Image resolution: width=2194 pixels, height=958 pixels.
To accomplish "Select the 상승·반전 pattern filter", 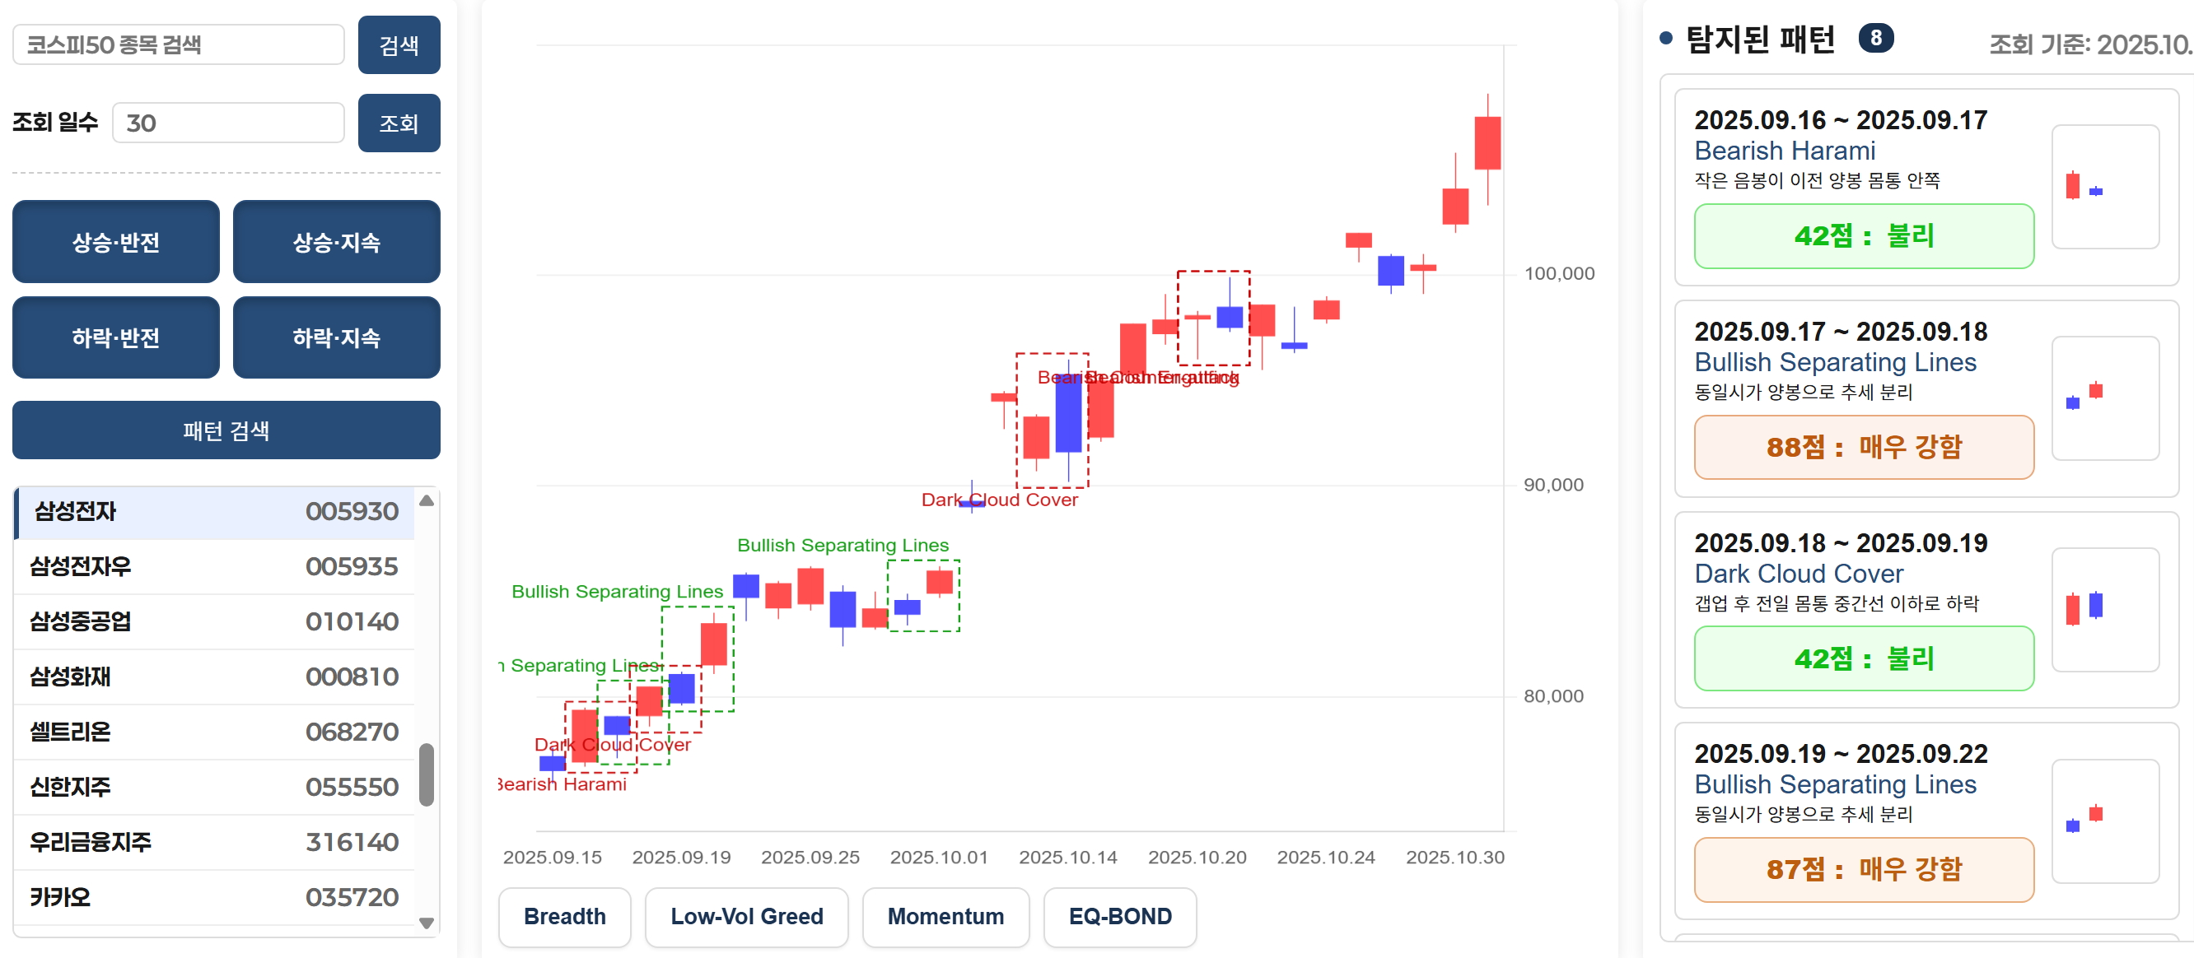I will (x=115, y=242).
